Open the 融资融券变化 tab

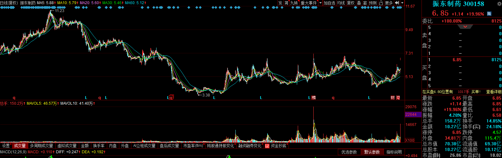pos(250,146)
